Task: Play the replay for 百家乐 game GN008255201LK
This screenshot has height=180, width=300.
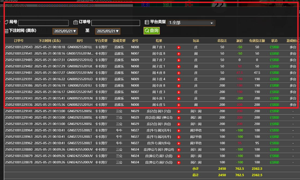Action: [179, 66]
